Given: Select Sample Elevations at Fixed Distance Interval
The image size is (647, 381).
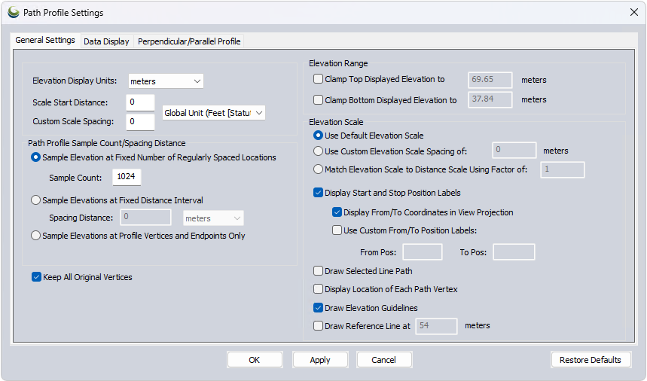Looking at the screenshot, I should 35,200.
